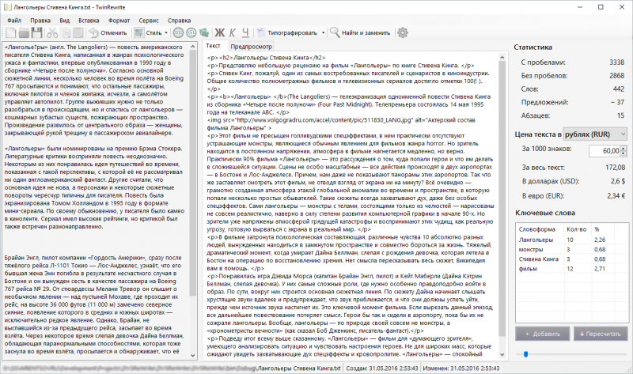Select the монстры keyword row
Screen dimensions: 633x374
coord(571,249)
